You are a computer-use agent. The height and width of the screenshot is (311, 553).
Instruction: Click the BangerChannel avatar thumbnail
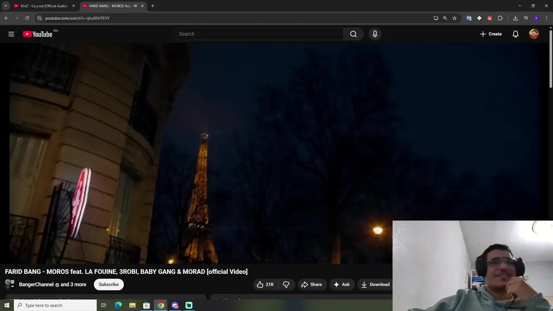(x=10, y=284)
